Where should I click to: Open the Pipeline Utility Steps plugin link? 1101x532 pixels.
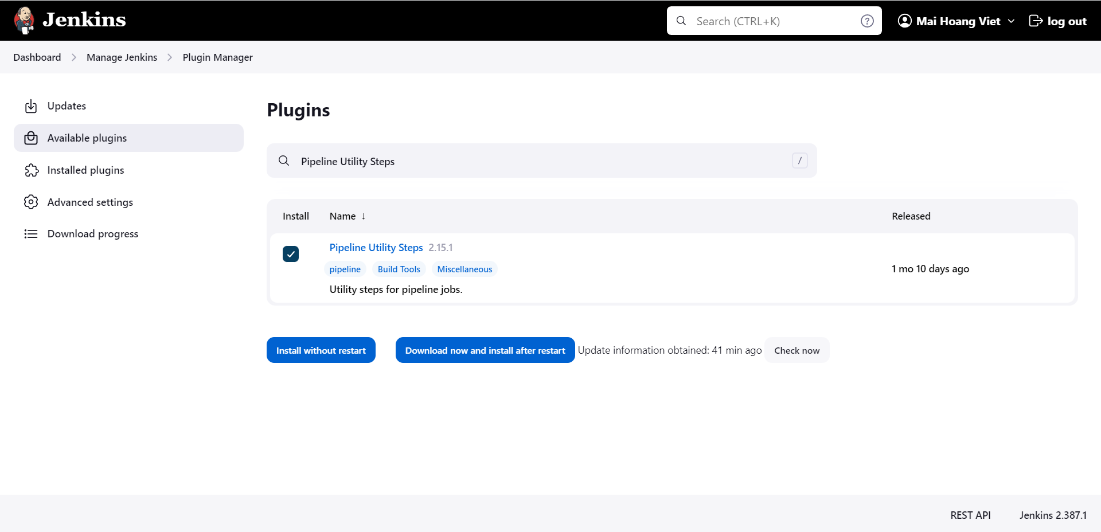[x=376, y=248]
